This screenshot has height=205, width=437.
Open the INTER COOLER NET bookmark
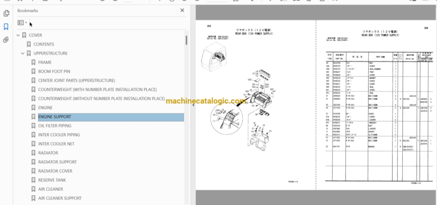[x=56, y=144]
